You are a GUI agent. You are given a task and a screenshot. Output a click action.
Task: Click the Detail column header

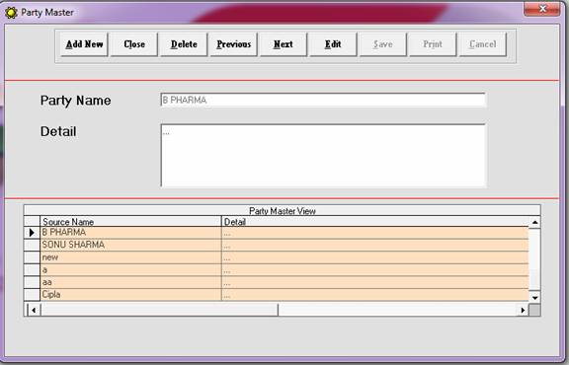tap(374, 221)
